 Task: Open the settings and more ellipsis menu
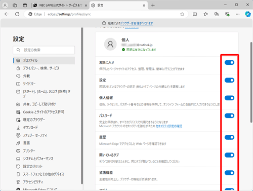click(238, 14)
